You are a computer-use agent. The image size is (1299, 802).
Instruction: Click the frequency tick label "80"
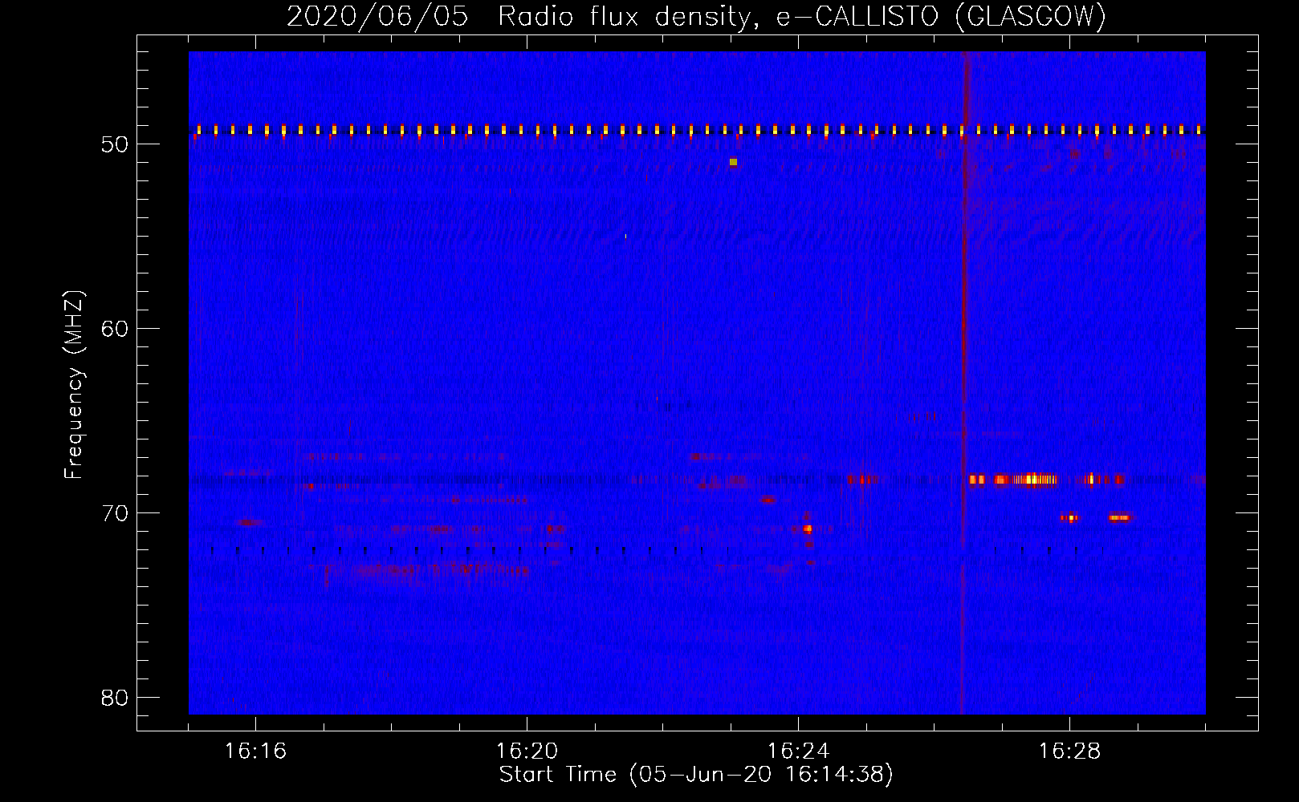(x=115, y=698)
